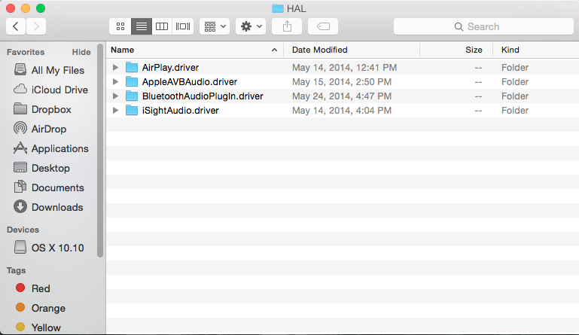Click date May 15, 2014, 2:50 PM
579x335 pixels.
pos(342,82)
